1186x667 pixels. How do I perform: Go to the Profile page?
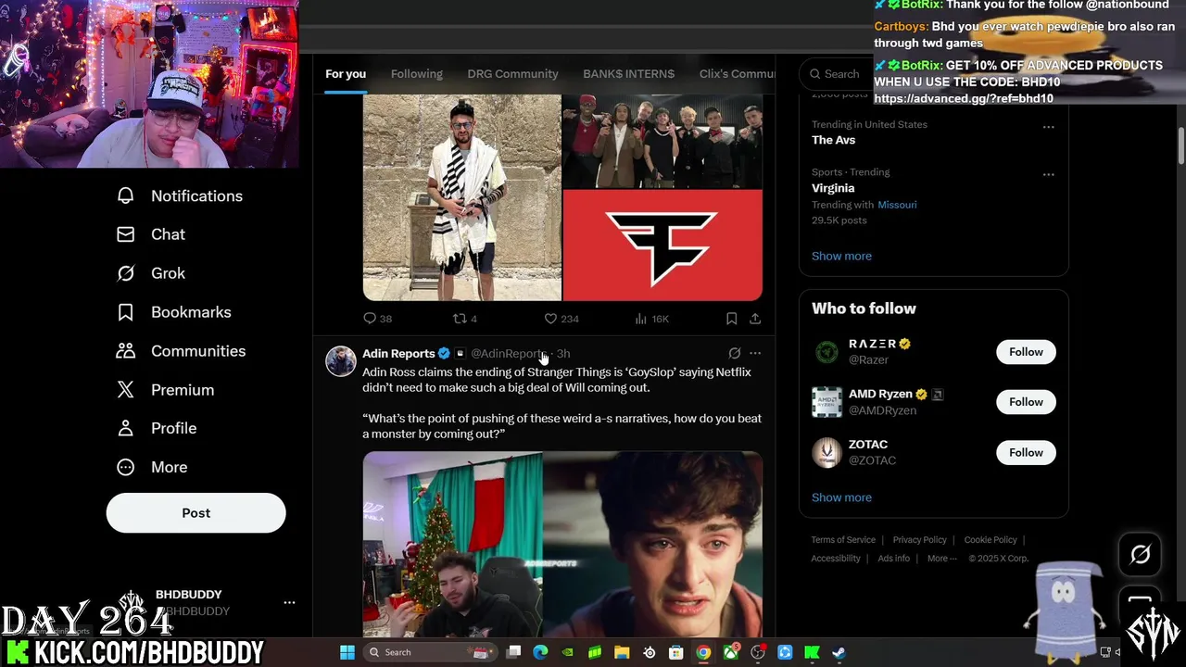tap(156, 428)
